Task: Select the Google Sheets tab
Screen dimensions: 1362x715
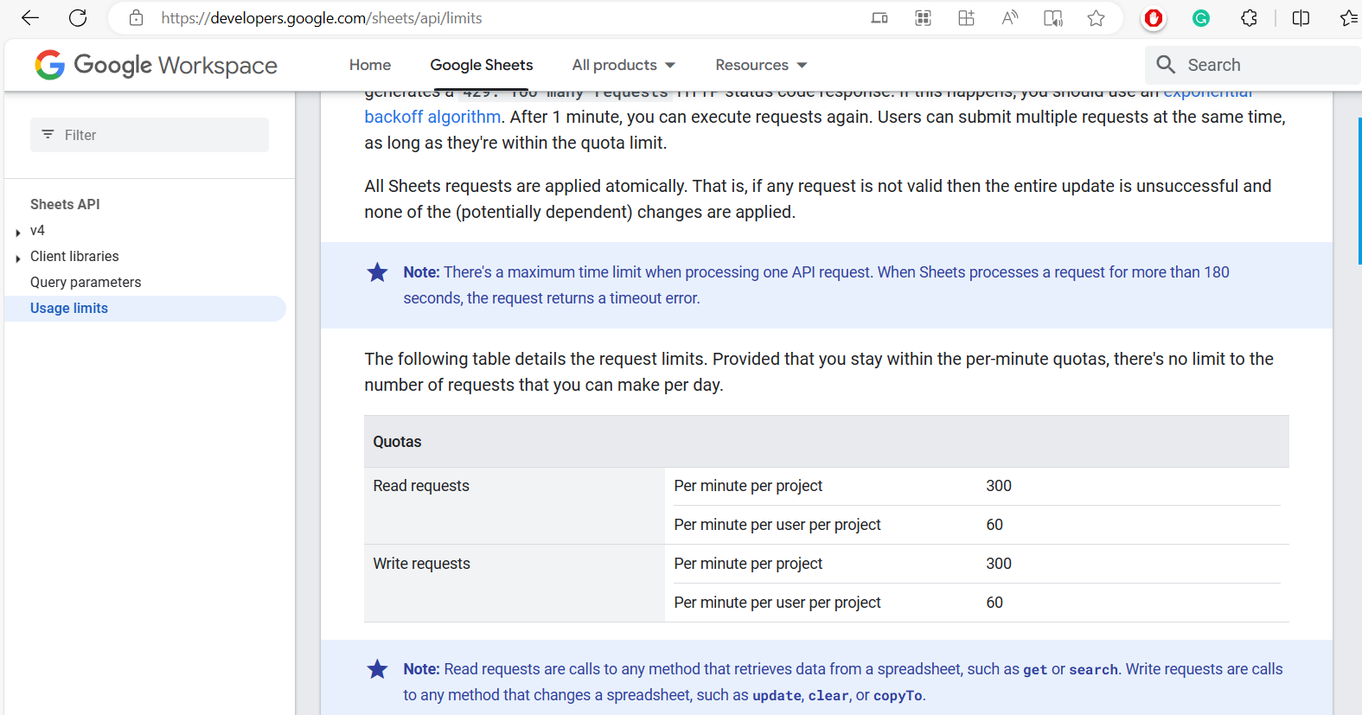Action: 482,65
